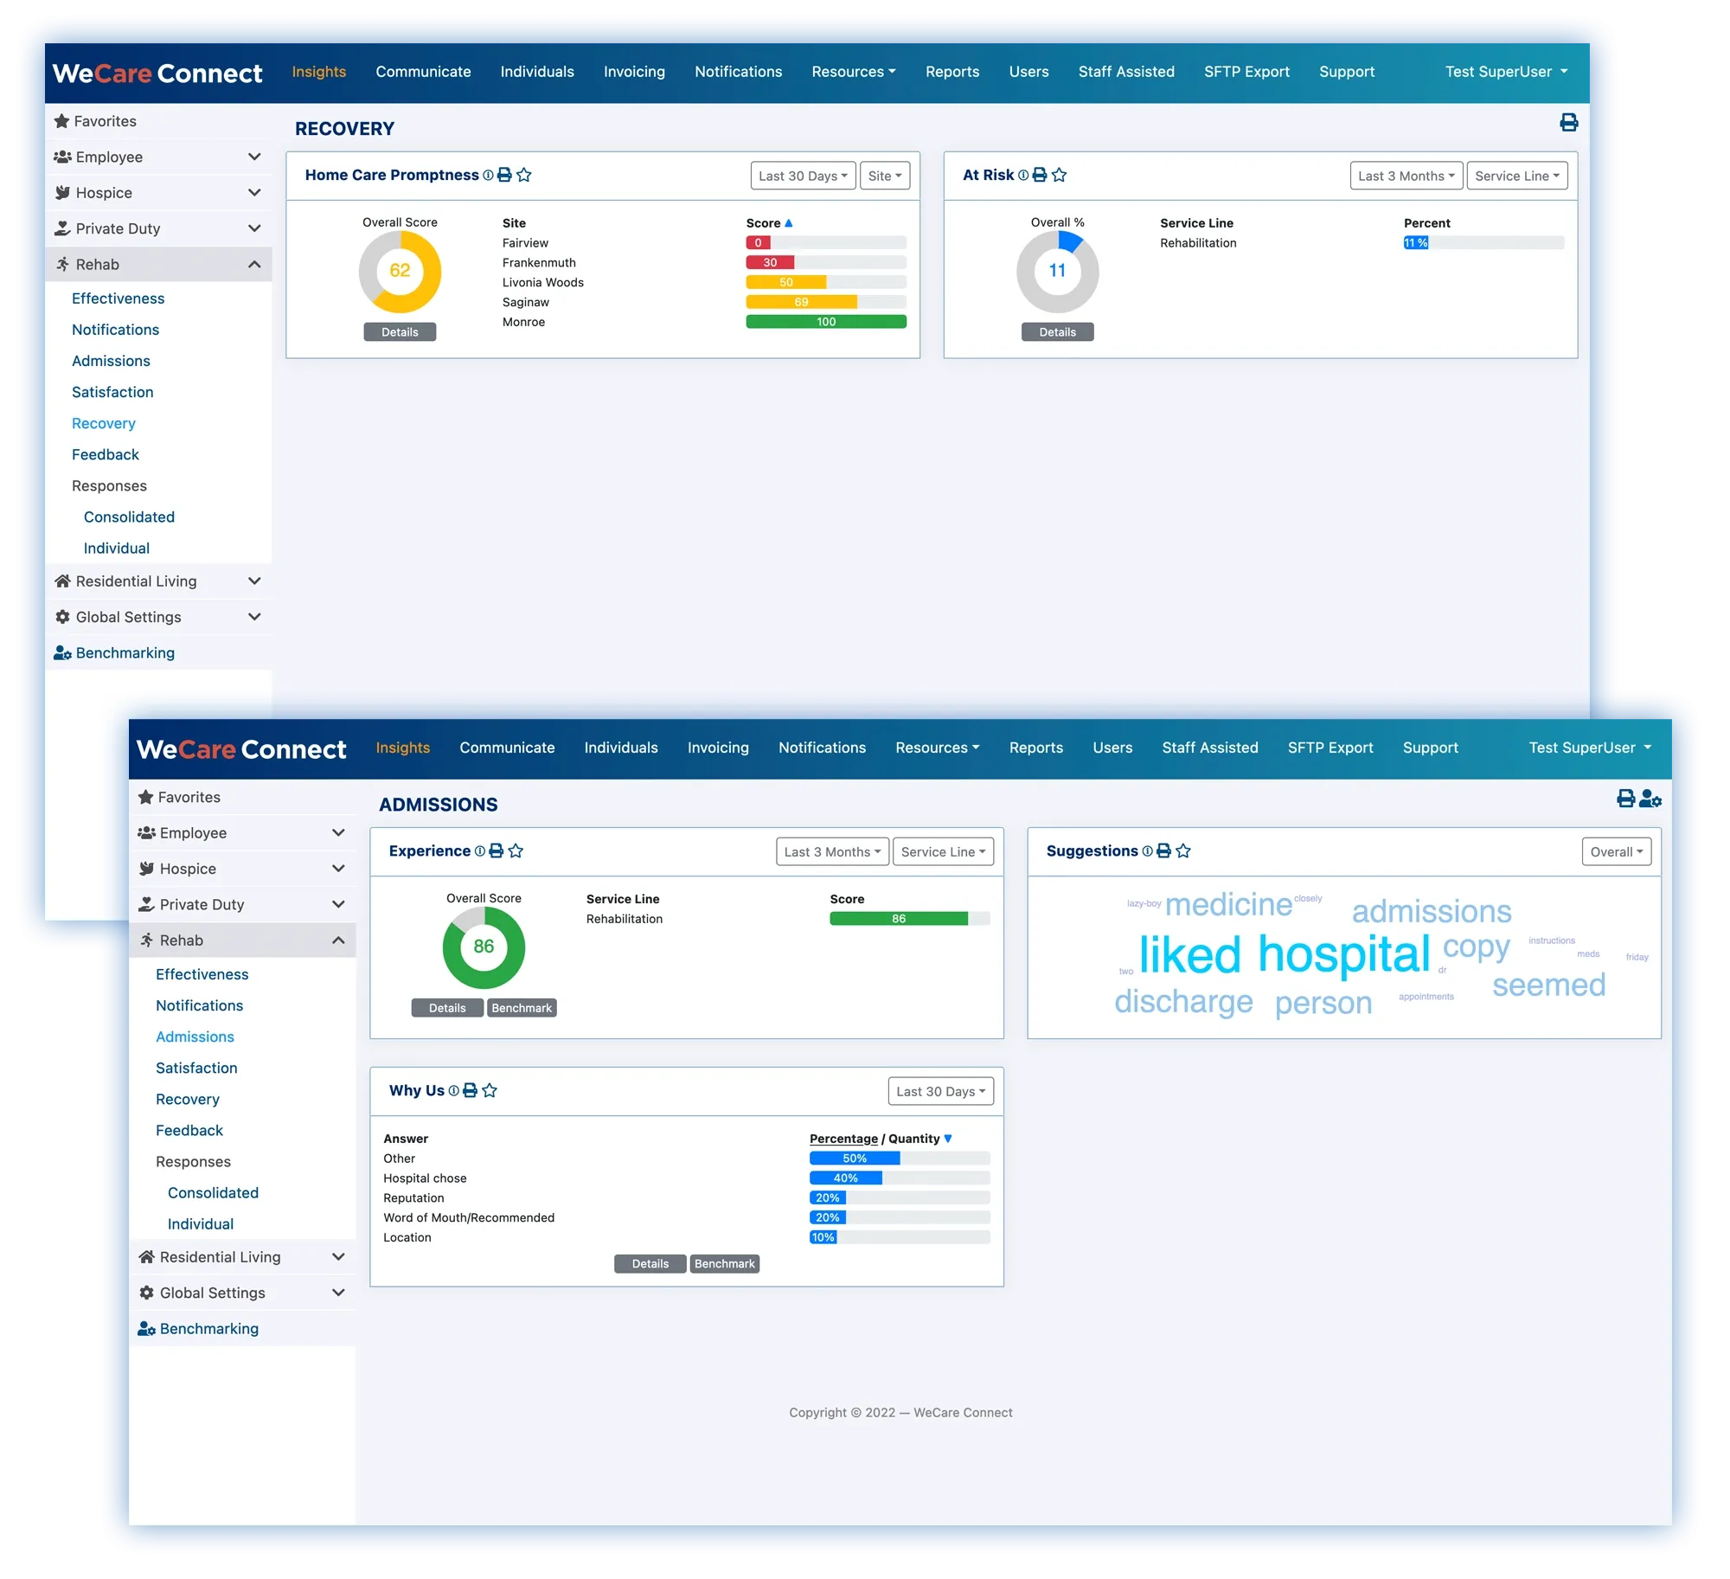The width and height of the screenshot is (1730, 1579).
Task: Toggle the favorite star on the Why Us widget
Action: click(490, 1090)
